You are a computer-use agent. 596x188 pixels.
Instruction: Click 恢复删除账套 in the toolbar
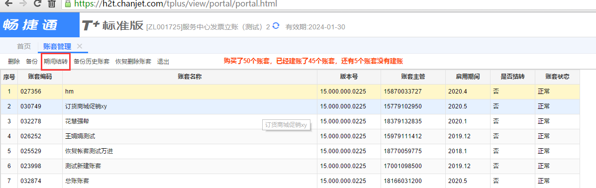133,61
